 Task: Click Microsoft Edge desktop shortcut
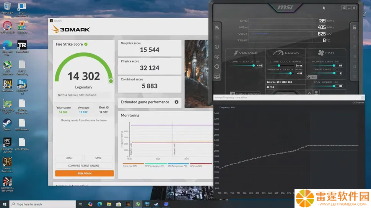click(x=7, y=48)
